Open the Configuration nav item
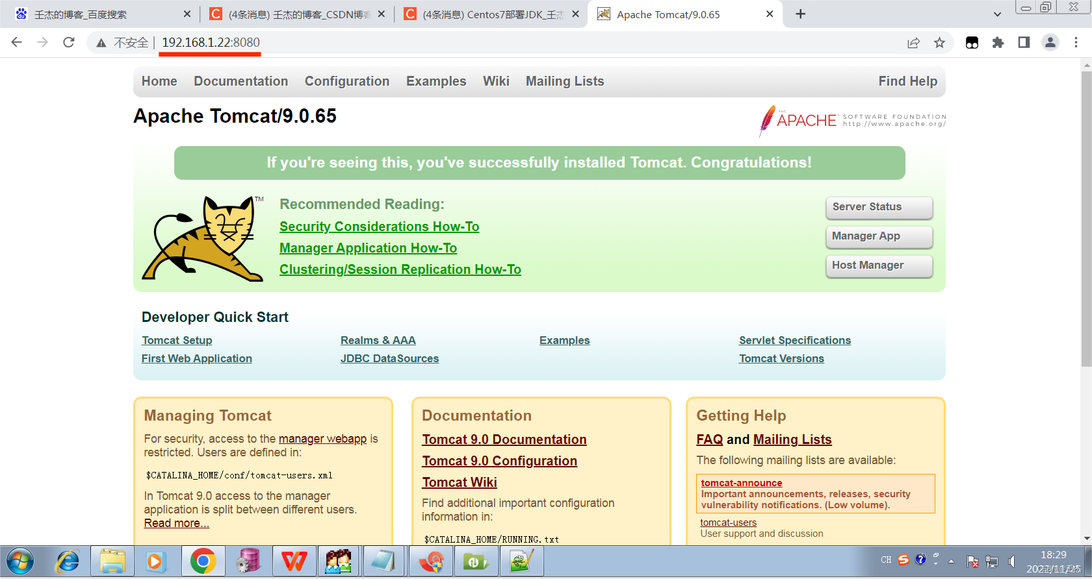1092x579 pixels. point(347,81)
